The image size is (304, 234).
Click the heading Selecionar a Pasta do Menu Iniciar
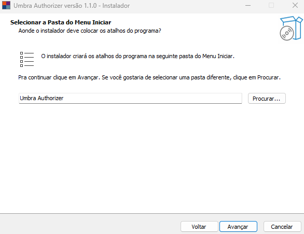pyautogui.click(x=61, y=22)
